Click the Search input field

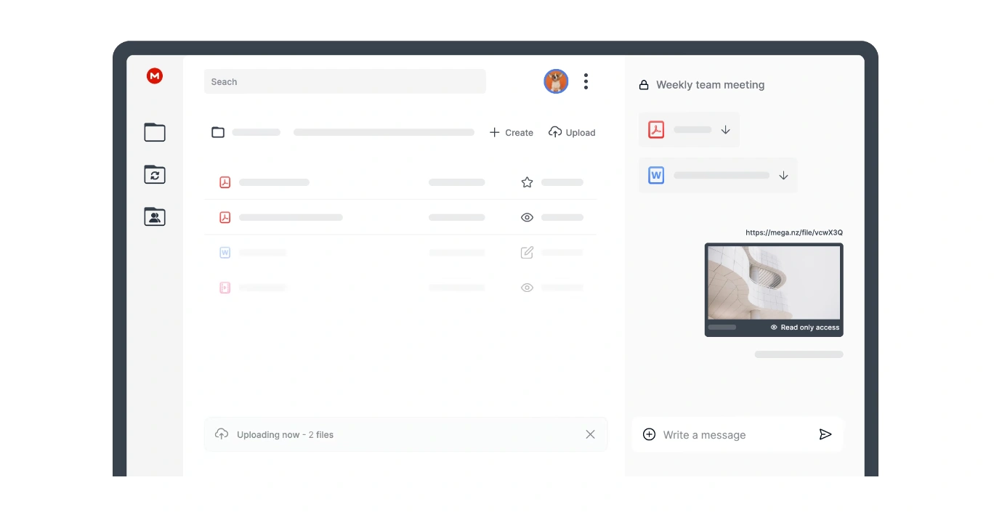(x=344, y=81)
